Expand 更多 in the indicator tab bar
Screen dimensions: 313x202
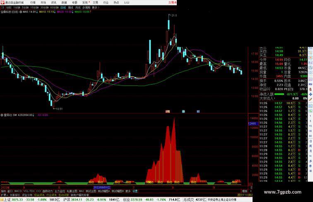[128, 191]
